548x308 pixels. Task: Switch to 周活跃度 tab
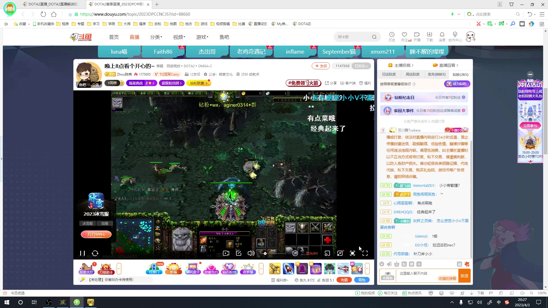tap(413, 74)
